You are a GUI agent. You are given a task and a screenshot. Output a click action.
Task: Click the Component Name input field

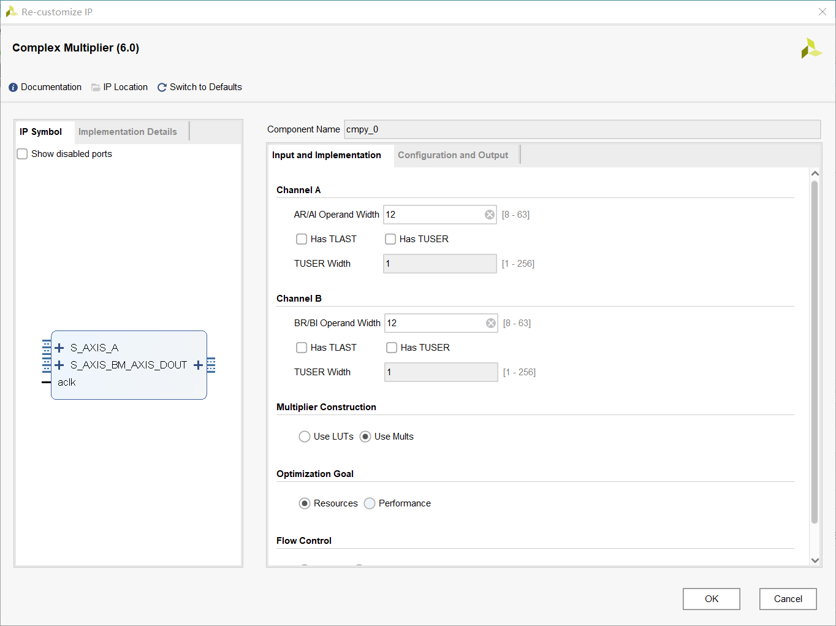click(x=582, y=129)
